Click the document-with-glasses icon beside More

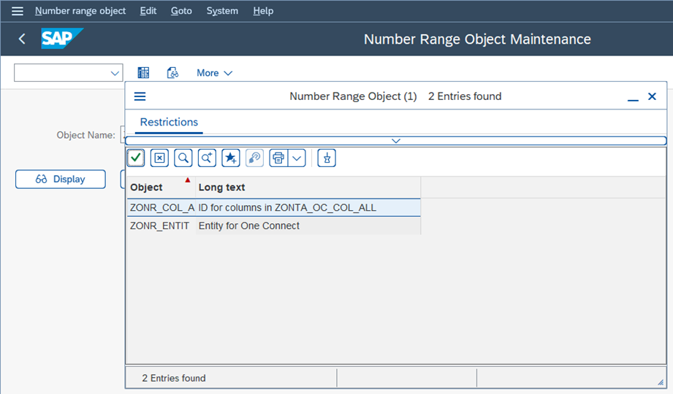(172, 73)
